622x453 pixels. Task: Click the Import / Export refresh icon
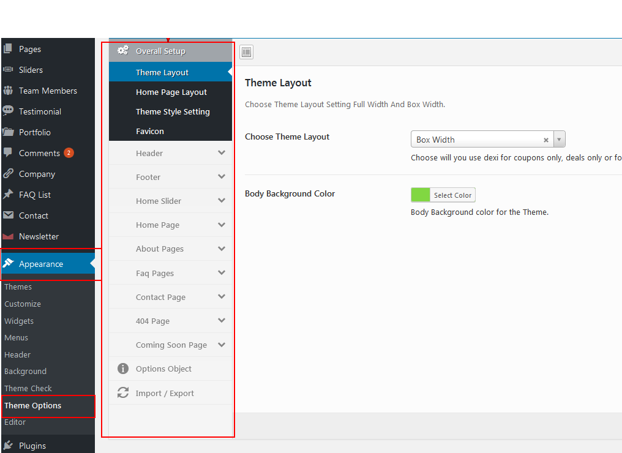point(123,393)
